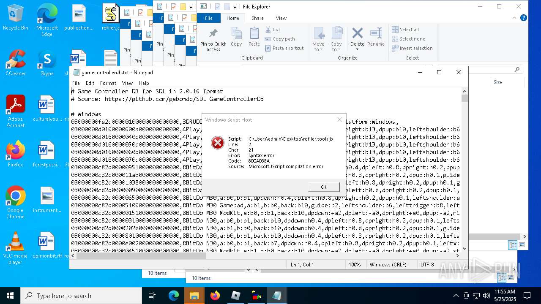Select the Adobe Acrobat desktop icon
The image size is (541, 304).
(x=16, y=111)
